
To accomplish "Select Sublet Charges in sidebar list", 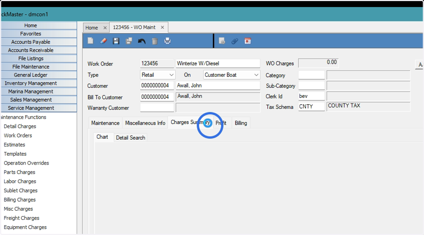I will [20, 190].
